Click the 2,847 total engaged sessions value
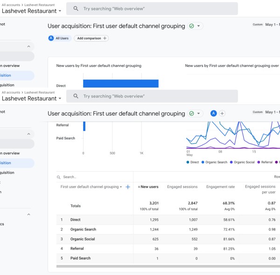 (x=193, y=203)
